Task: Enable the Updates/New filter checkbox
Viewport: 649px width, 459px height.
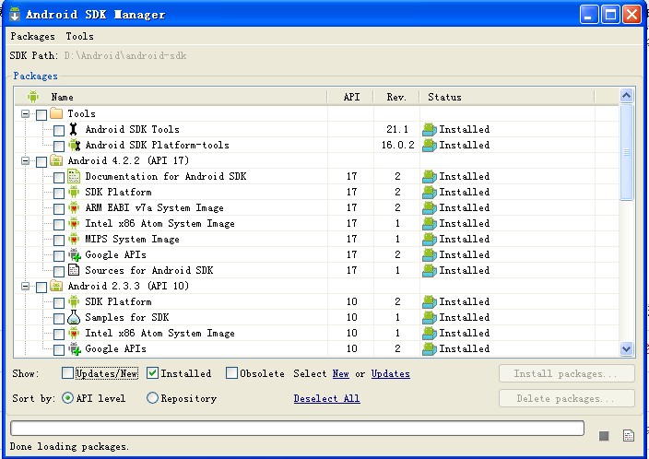Action: (x=67, y=373)
